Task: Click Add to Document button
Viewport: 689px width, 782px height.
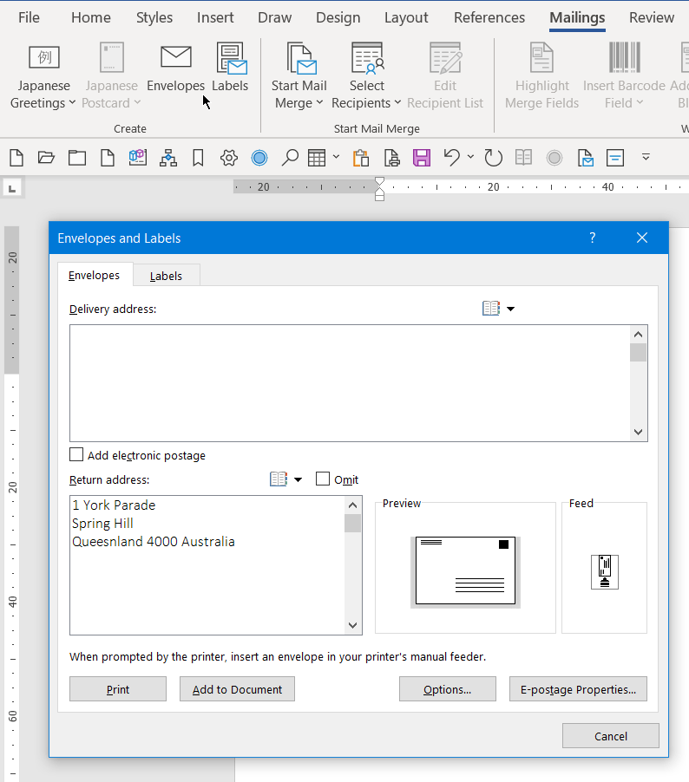Action: 237,688
